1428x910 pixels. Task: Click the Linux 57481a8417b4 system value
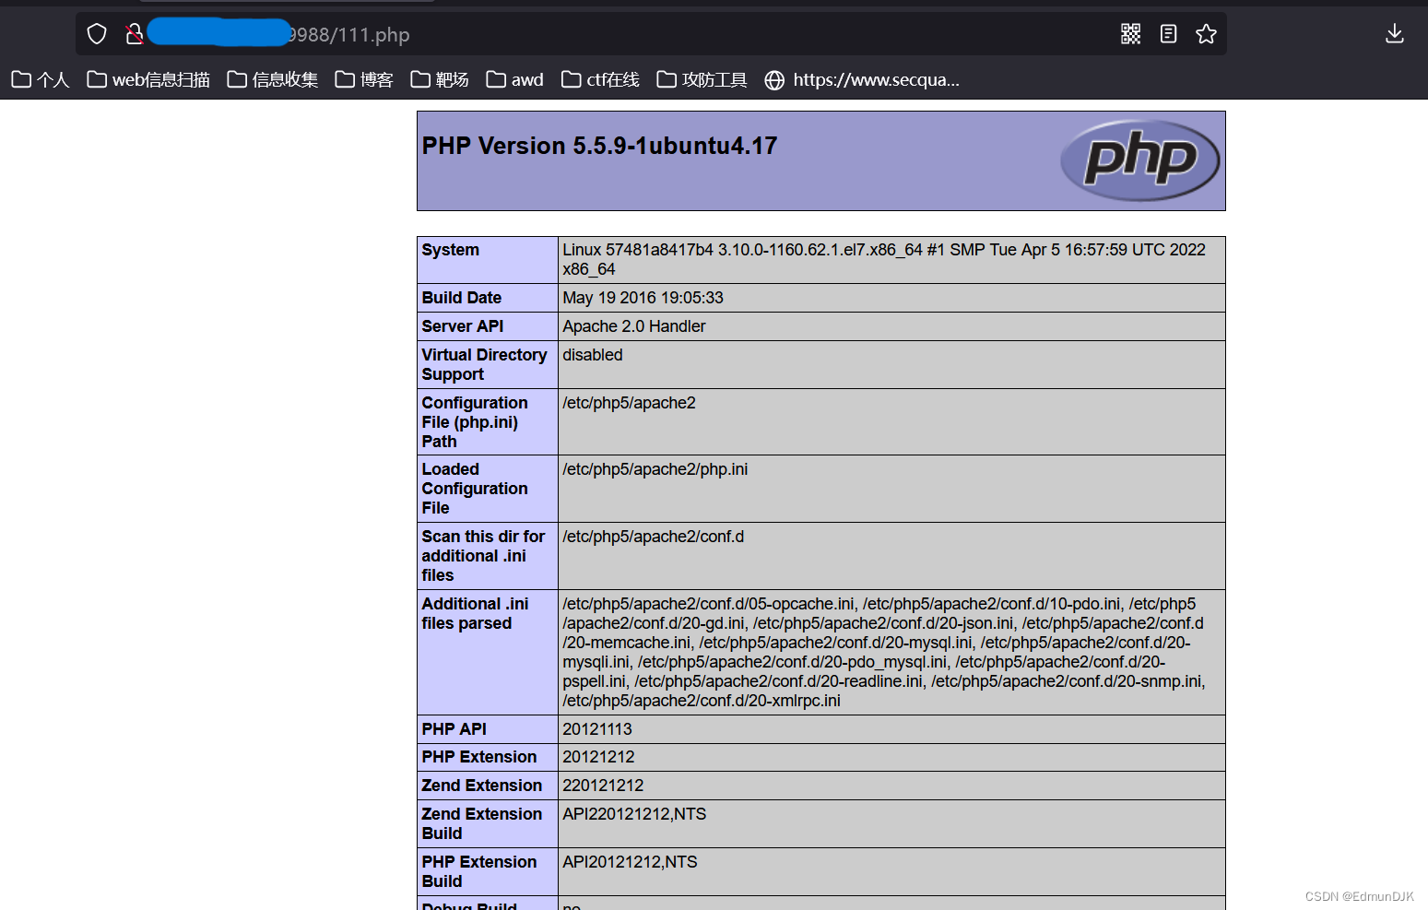coord(884,260)
